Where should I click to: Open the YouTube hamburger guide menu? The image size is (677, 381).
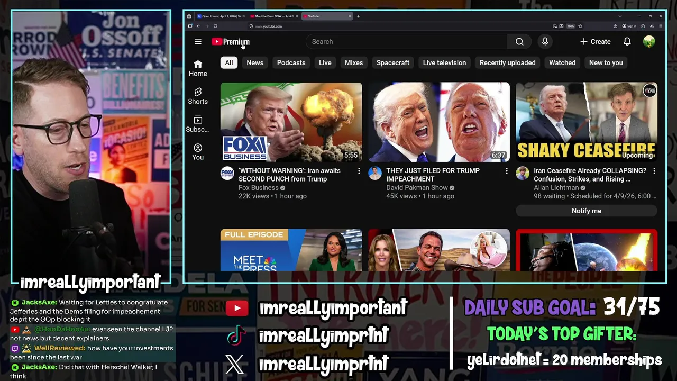pos(198,42)
